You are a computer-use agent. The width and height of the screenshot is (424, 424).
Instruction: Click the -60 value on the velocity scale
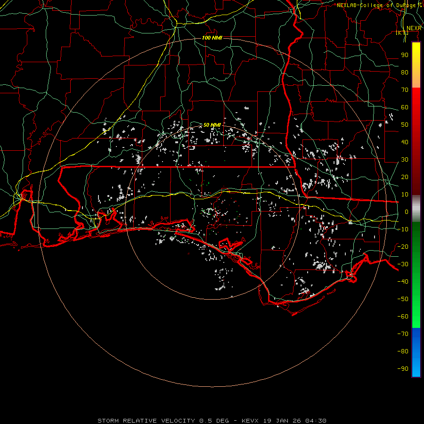click(x=403, y=317)
